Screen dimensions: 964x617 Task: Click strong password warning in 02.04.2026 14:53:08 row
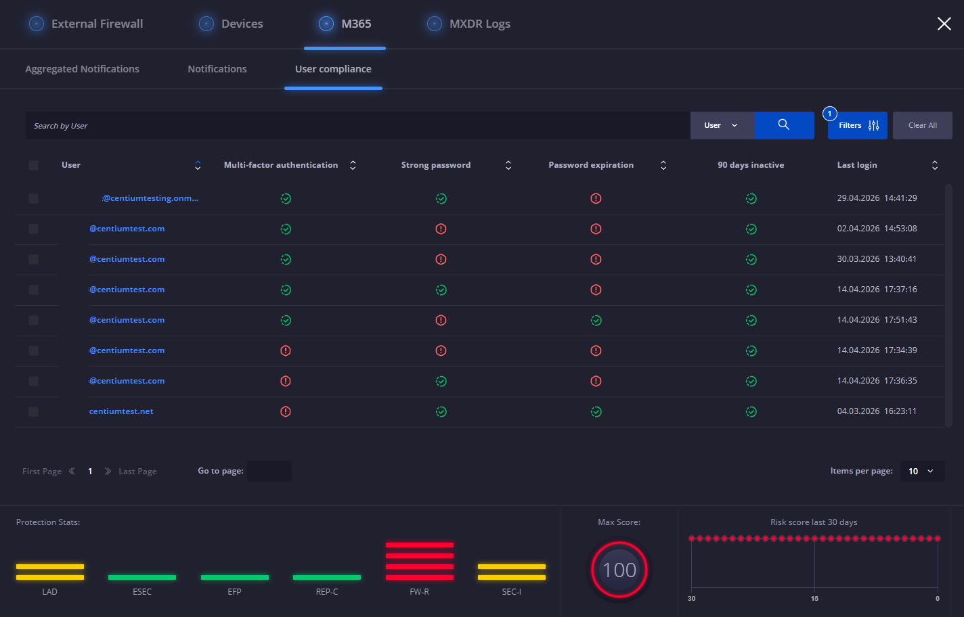[x=441, y=229]
